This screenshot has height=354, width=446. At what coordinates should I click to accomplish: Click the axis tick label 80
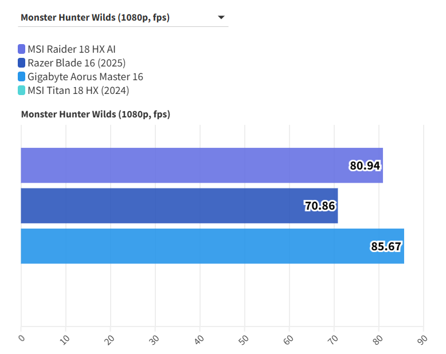click(x=378, y=340)
